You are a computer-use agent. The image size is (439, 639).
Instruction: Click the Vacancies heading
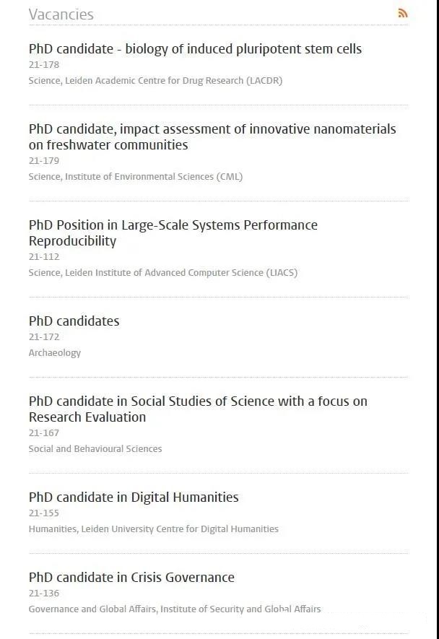click(x=61, y=14)
